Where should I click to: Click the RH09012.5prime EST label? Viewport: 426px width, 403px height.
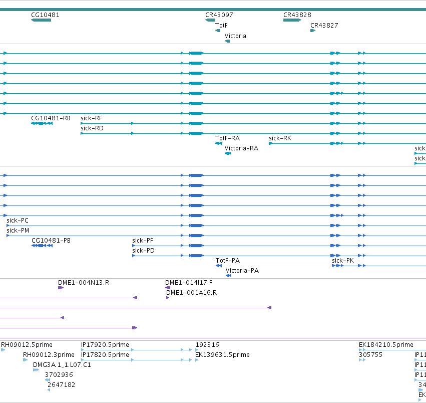pyautogui.click(x=27, y=345)
